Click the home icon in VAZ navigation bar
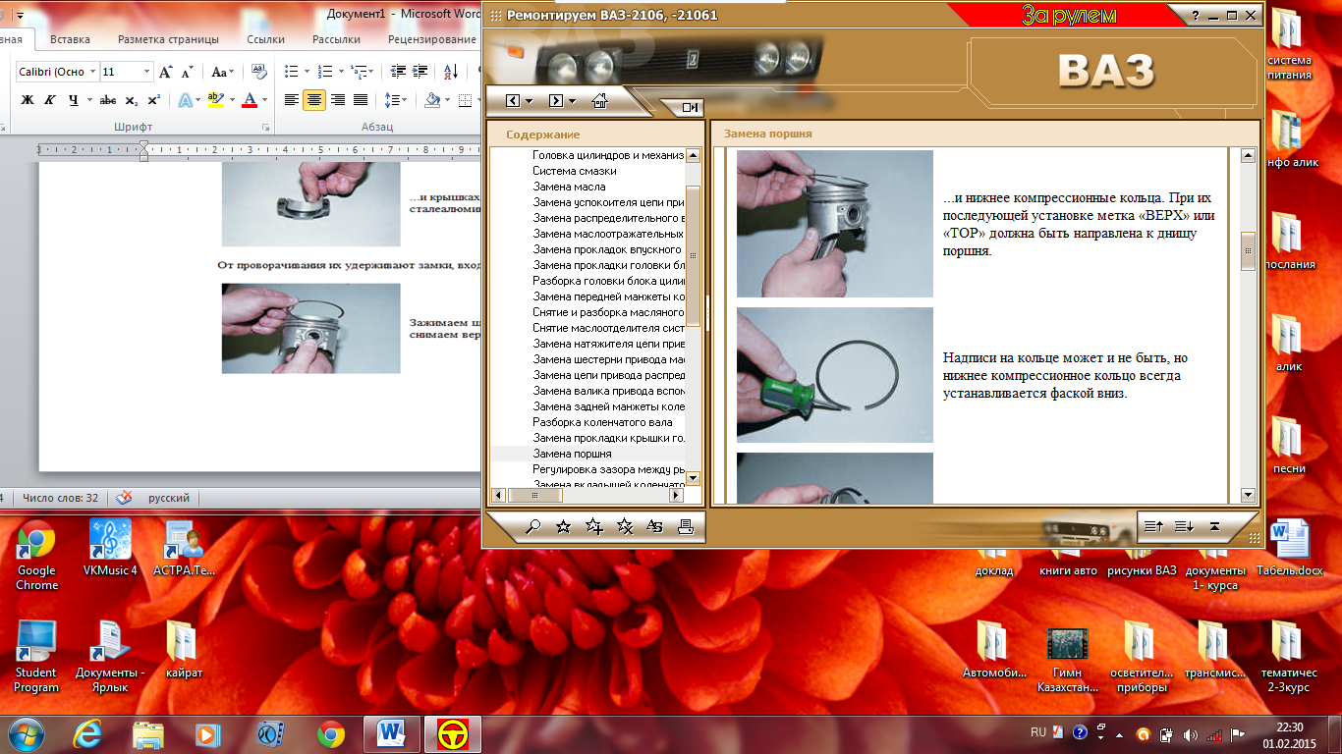 coord(599,100)
